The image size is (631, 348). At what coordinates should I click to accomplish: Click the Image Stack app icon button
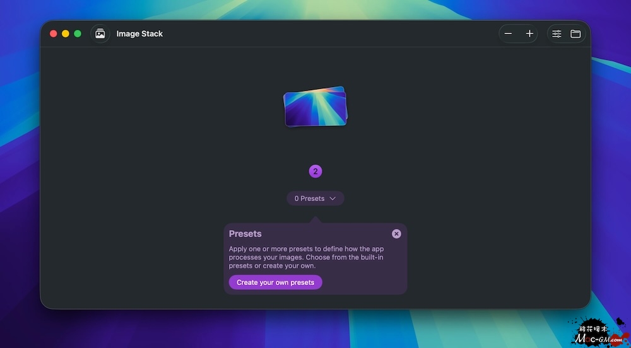100,34
